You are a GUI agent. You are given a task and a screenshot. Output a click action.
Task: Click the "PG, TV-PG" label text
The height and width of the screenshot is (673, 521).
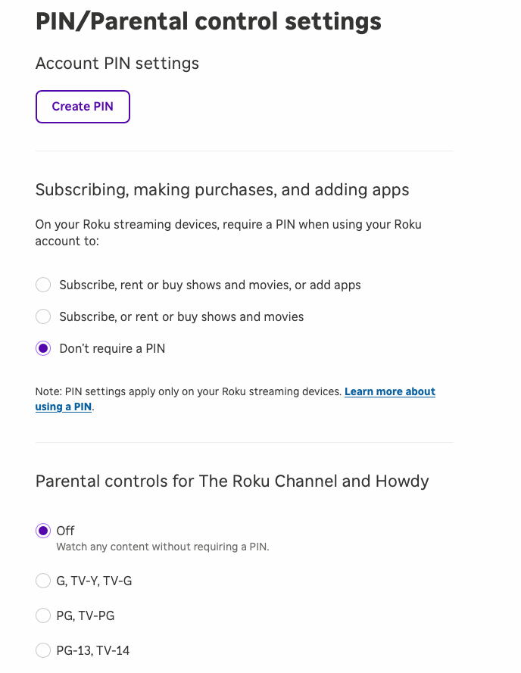tap(86, 616)
